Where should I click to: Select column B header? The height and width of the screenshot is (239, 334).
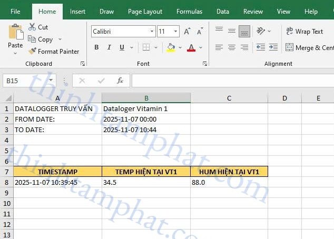(146, 98)
